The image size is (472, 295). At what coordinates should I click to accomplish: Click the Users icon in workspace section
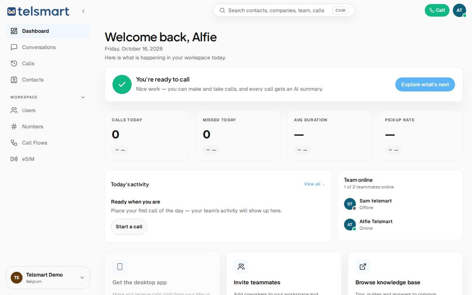pyautogui.click(x=14, y=110)
